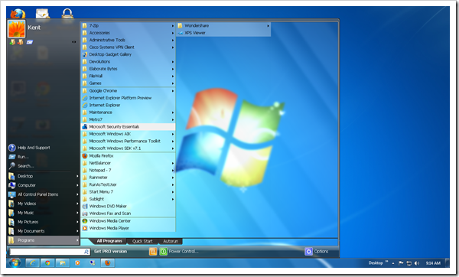
Task: Open the padlock desktop icon
Action: 67,14
